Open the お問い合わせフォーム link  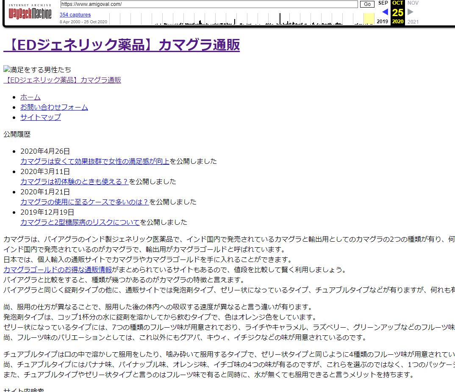(x=54, y=107)
